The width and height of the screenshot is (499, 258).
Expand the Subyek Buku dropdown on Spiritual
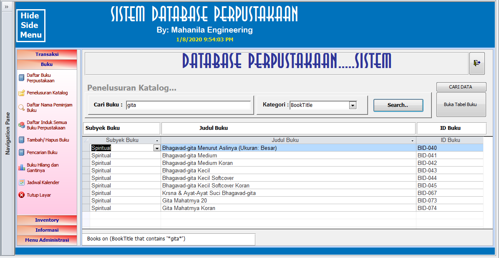157,148
